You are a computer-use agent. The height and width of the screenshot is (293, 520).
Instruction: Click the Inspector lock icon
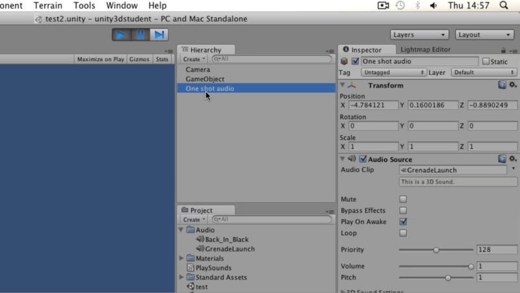(x=503, y=51)
